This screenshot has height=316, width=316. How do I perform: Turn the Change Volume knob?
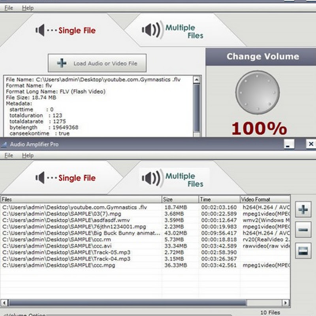257,93
